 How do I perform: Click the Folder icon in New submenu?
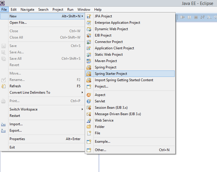tap(89, 127)
